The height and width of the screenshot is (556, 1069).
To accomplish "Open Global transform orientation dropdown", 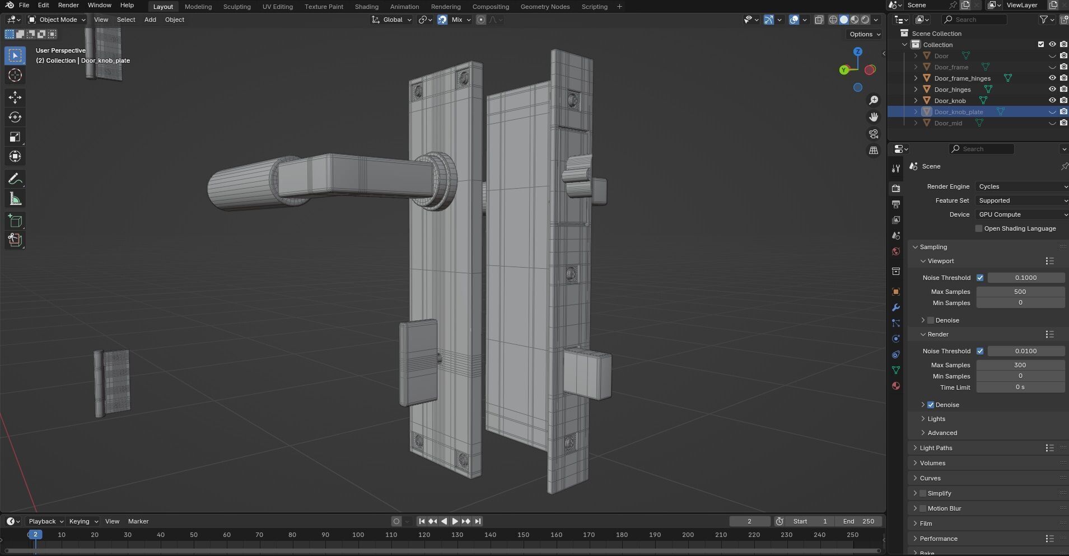I will click(x=391, y=20).
